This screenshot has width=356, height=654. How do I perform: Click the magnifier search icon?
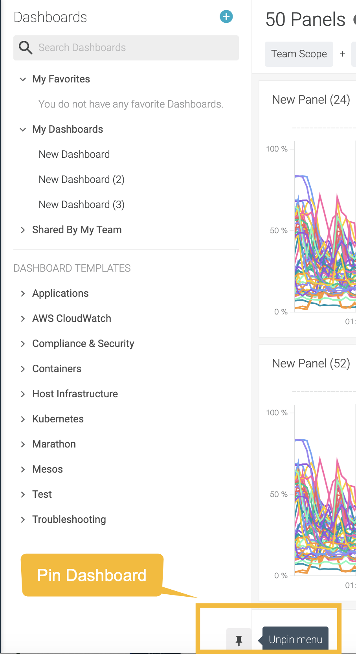tap(26, 47)
